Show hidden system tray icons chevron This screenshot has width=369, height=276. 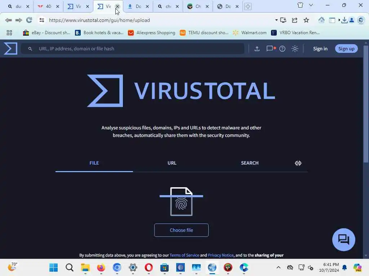[x=279, y=267]
